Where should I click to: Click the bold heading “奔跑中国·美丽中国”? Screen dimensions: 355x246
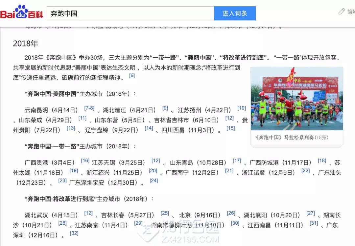click(x=52, y=94)
